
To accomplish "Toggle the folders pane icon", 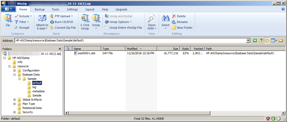I will point(267,41).
